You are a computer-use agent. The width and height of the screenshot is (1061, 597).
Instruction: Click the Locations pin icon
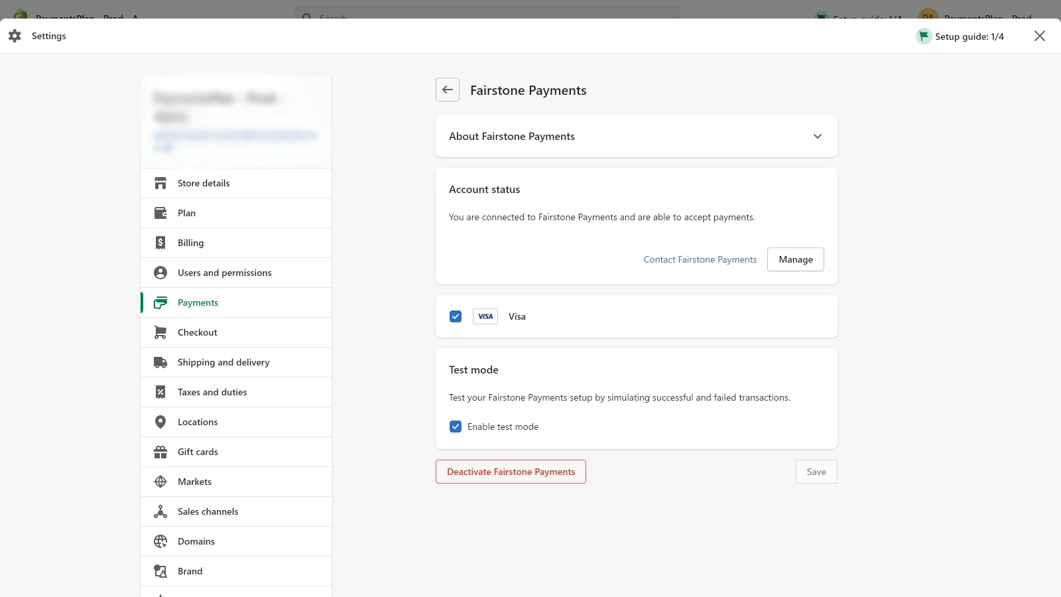tap(160, 422)
